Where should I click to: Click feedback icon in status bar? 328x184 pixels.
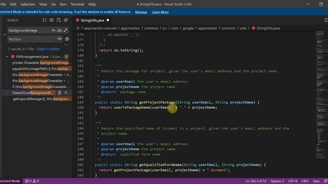point(325,181)
